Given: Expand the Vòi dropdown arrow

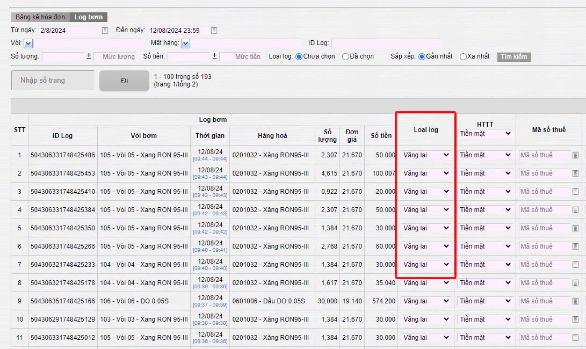Looking at the screenshot, I should point(28,43).
